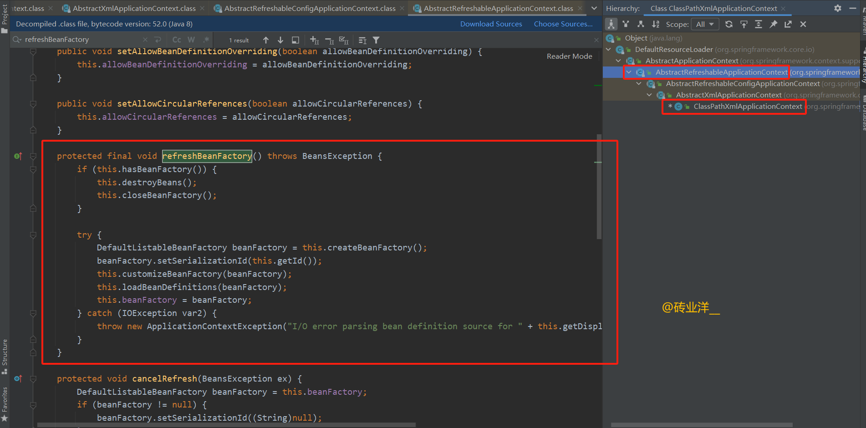The width and height of the screenshot is (866, 428).
Task: Hide the Hierarchy tool window
Action: [x=853, y=8]
